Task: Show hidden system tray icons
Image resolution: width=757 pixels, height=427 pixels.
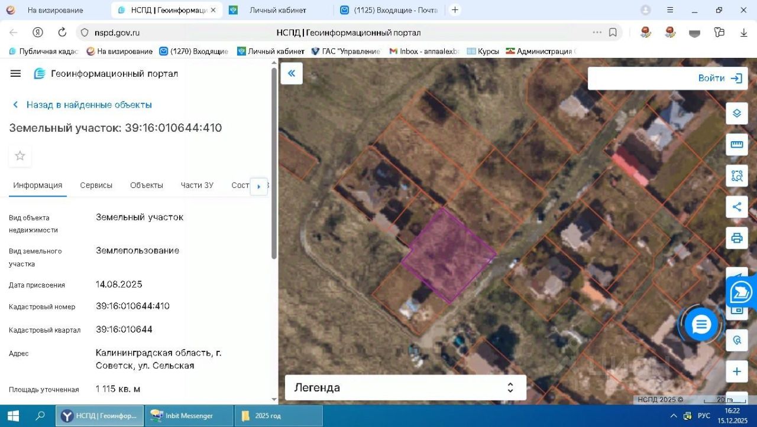Action: pyautogui.click(x=673, y=416)
